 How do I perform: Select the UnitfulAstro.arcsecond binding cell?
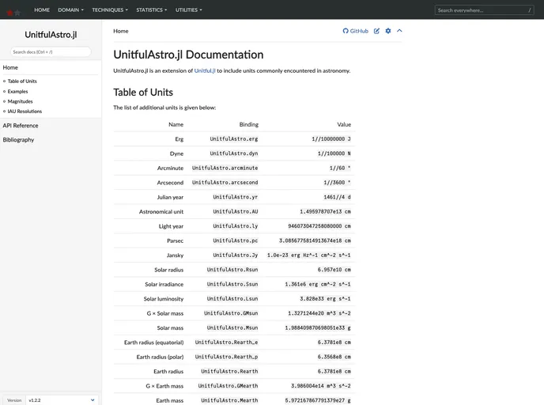tap(225, 183)
